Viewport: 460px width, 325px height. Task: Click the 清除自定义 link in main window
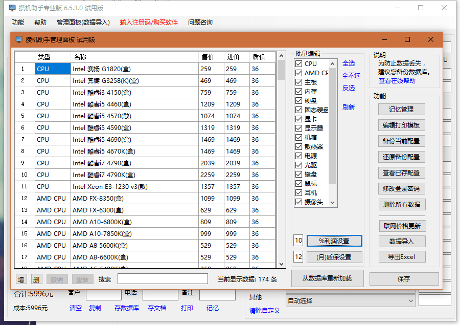click(265, 311)
